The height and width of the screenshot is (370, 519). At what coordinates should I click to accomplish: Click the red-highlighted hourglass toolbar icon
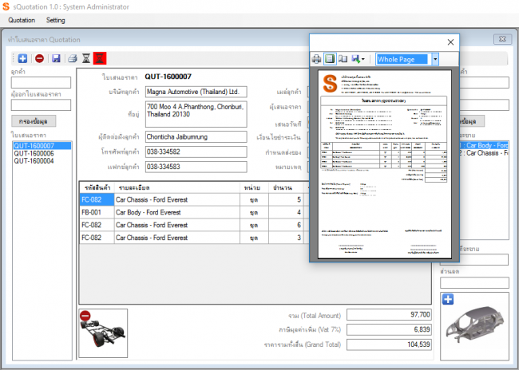[x=100, y=58]
